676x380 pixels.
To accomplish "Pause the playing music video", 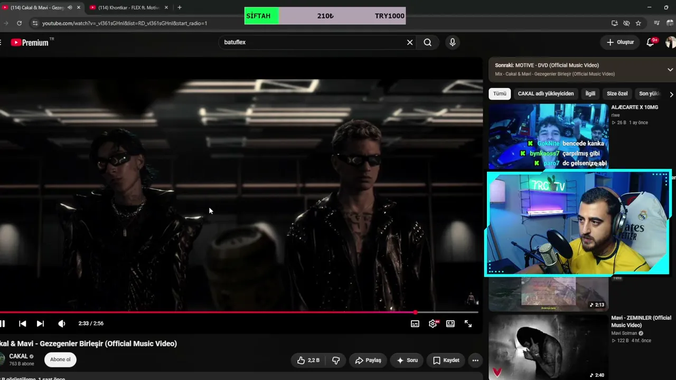I will [x=3, y=324].
